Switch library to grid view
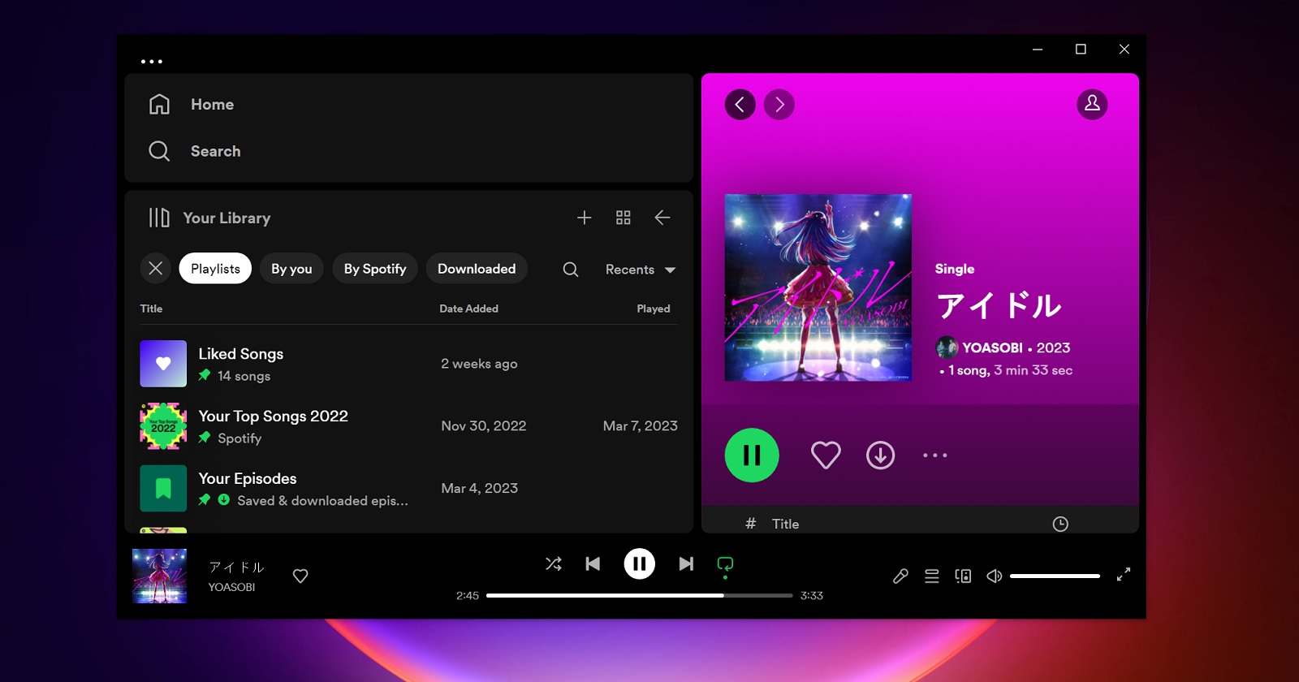Screen dimensions: 1299x682 pyautogui.click(x=623, y=218)
